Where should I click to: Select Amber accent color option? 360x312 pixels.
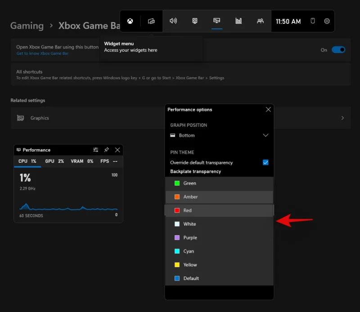click(219, 197)
